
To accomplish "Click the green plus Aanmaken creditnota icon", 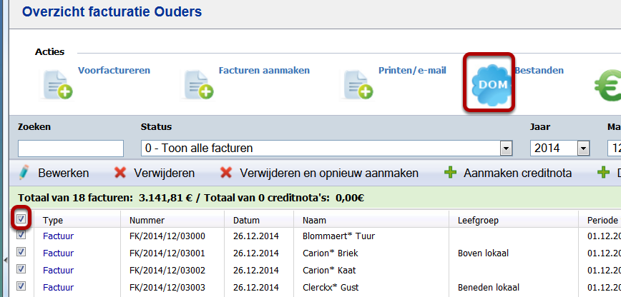I will 451,173.
